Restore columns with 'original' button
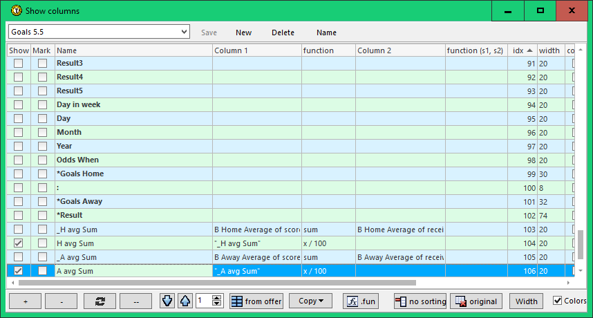 [476, 301]
